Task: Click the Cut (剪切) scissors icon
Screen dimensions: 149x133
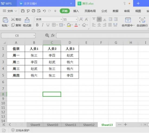Action: pos(13,19)
